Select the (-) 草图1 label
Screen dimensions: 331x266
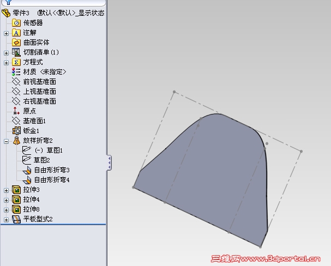tap(49, 150)
